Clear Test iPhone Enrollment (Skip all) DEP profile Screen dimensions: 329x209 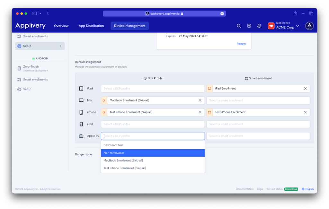tap(200, 112)
